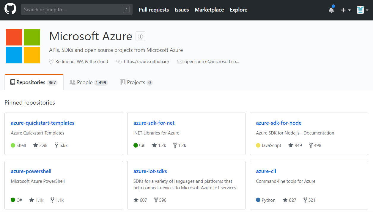Open the opensource@microsoft.co... email link
The height and width of the screenshot is (213, 373).
point(212,62)
